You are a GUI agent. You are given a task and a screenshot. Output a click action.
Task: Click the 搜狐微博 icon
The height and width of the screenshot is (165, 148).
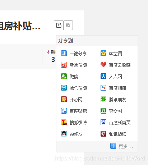(64, 122)
